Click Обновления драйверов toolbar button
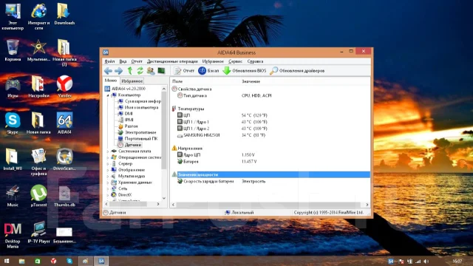Viewport: 473px width, 266px height. pyautogui.click(x=297, y=71)
